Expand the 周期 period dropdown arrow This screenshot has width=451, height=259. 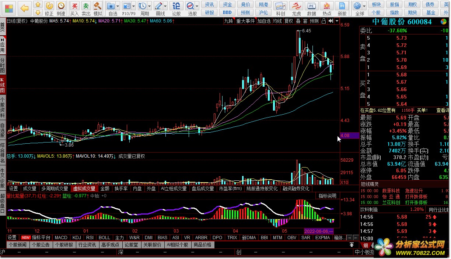[150, 6]
